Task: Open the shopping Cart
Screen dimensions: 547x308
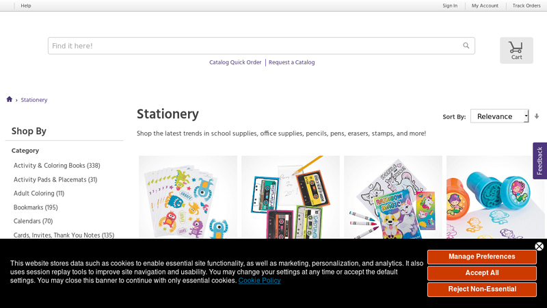Action: pyautogui.click(x=516, y=50)
